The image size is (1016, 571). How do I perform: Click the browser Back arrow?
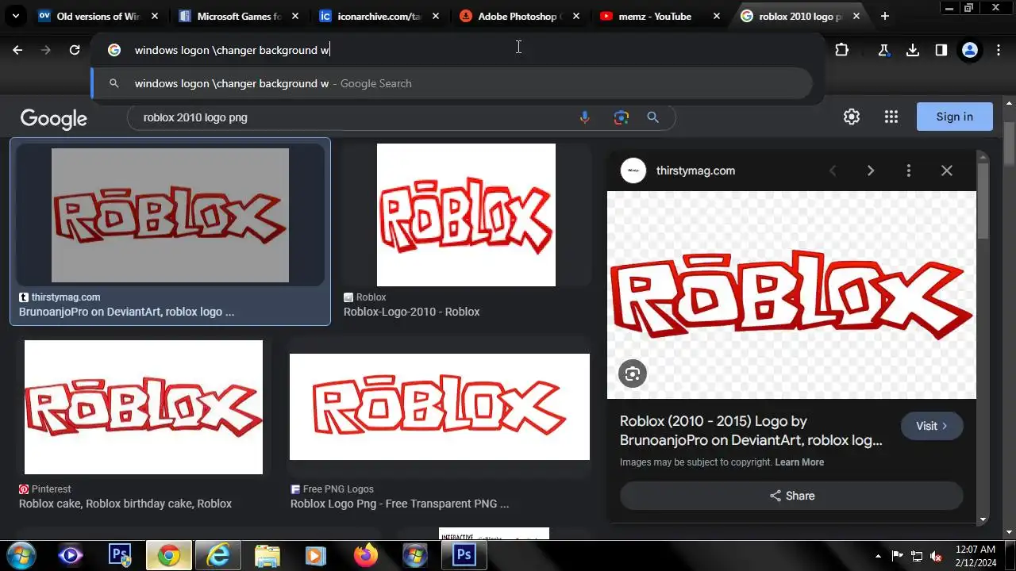click(x=17, y=50)
